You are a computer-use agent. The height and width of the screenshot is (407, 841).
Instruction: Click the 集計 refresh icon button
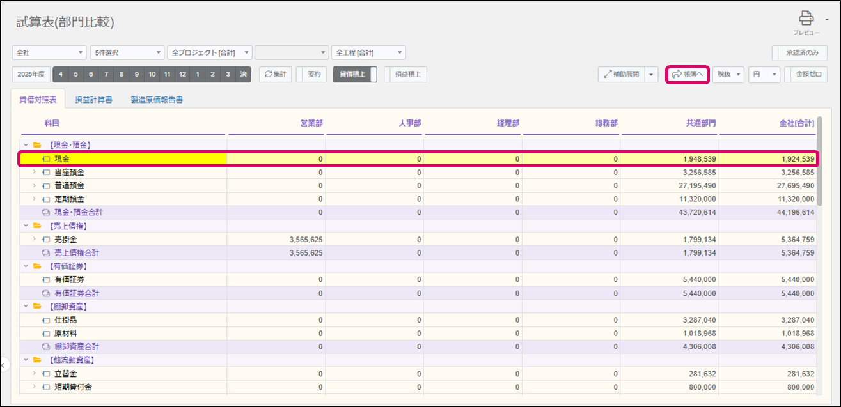276,74
